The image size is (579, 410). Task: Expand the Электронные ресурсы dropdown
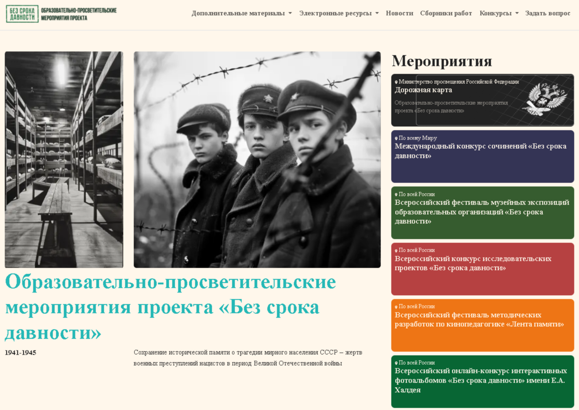[339, 13]
